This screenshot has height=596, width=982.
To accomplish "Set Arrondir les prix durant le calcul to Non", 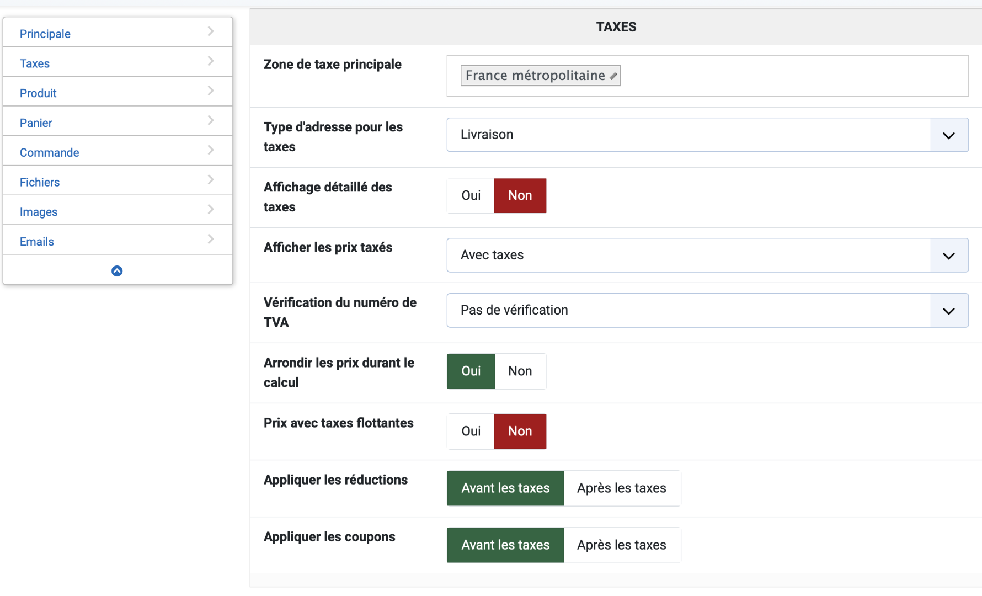I will [x=520, y=371].
